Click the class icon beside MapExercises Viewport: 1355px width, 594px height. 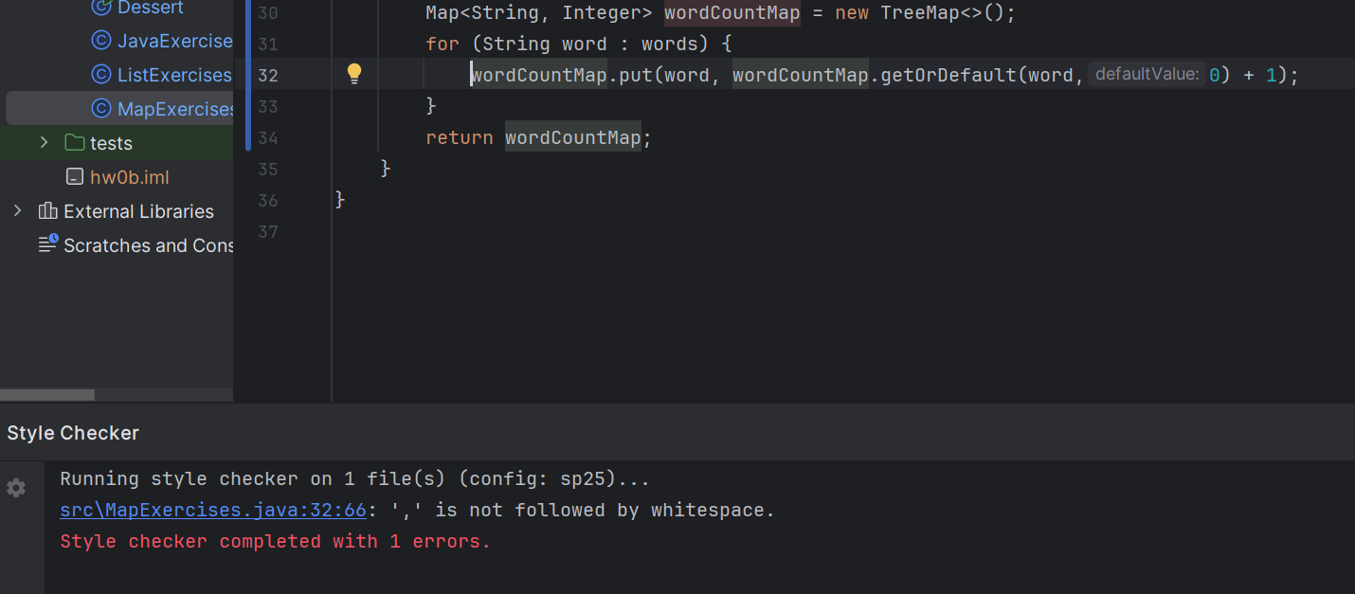click(101, 108)
